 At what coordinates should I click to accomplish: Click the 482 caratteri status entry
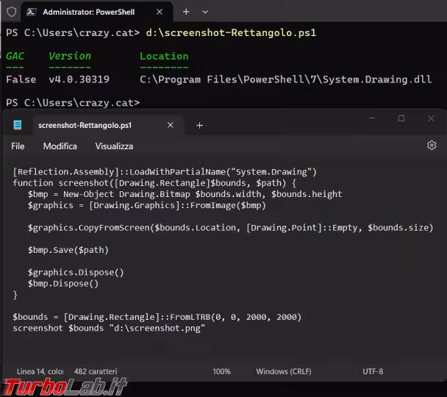pos(96,371)
